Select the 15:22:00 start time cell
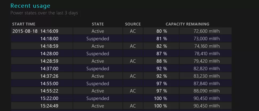Screen dimensions: 259x111 click(49, 98)
